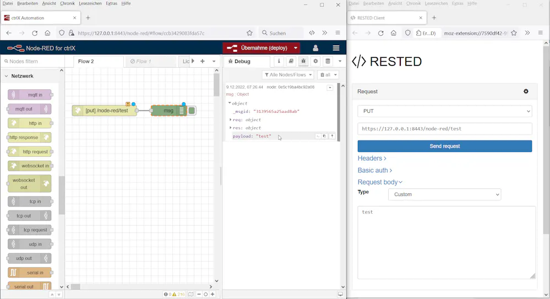Select the http request palette node

(x=30, y=151)
